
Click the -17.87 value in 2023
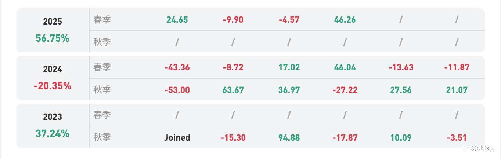pyautogui.click(x=345, y=138)
